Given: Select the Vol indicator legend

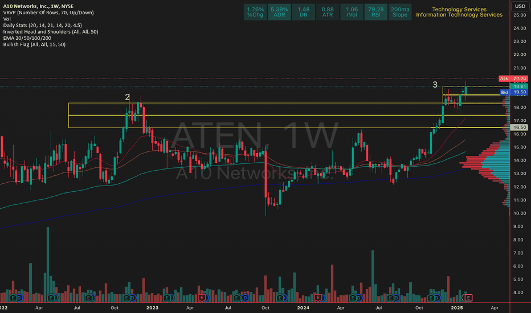Looking at the screenshot, I should (x=7, y=19).
